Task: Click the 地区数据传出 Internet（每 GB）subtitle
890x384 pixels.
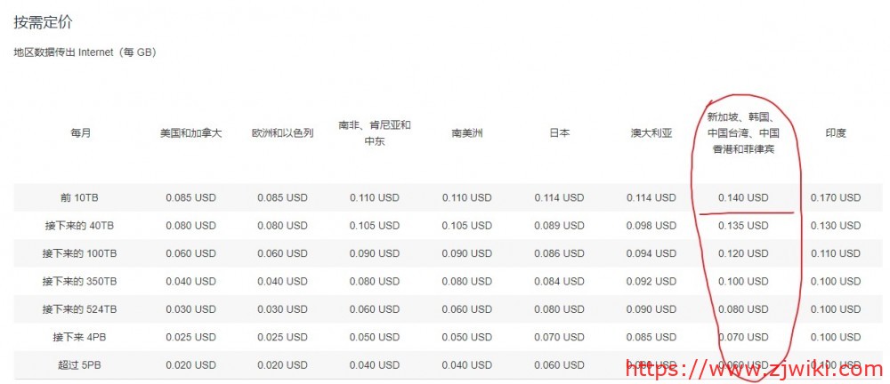Action: pos(85,52)
